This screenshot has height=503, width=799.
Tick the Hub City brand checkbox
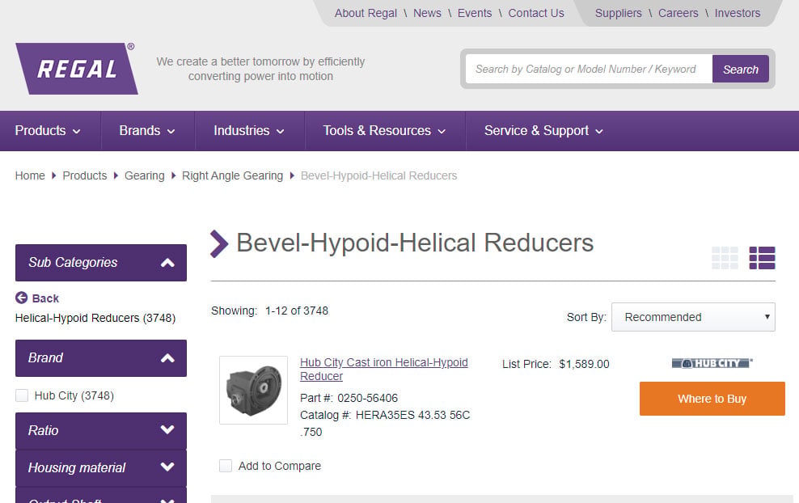tap(22, 395)
